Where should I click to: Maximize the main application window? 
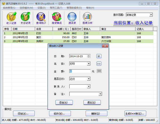tap(148, 4)
